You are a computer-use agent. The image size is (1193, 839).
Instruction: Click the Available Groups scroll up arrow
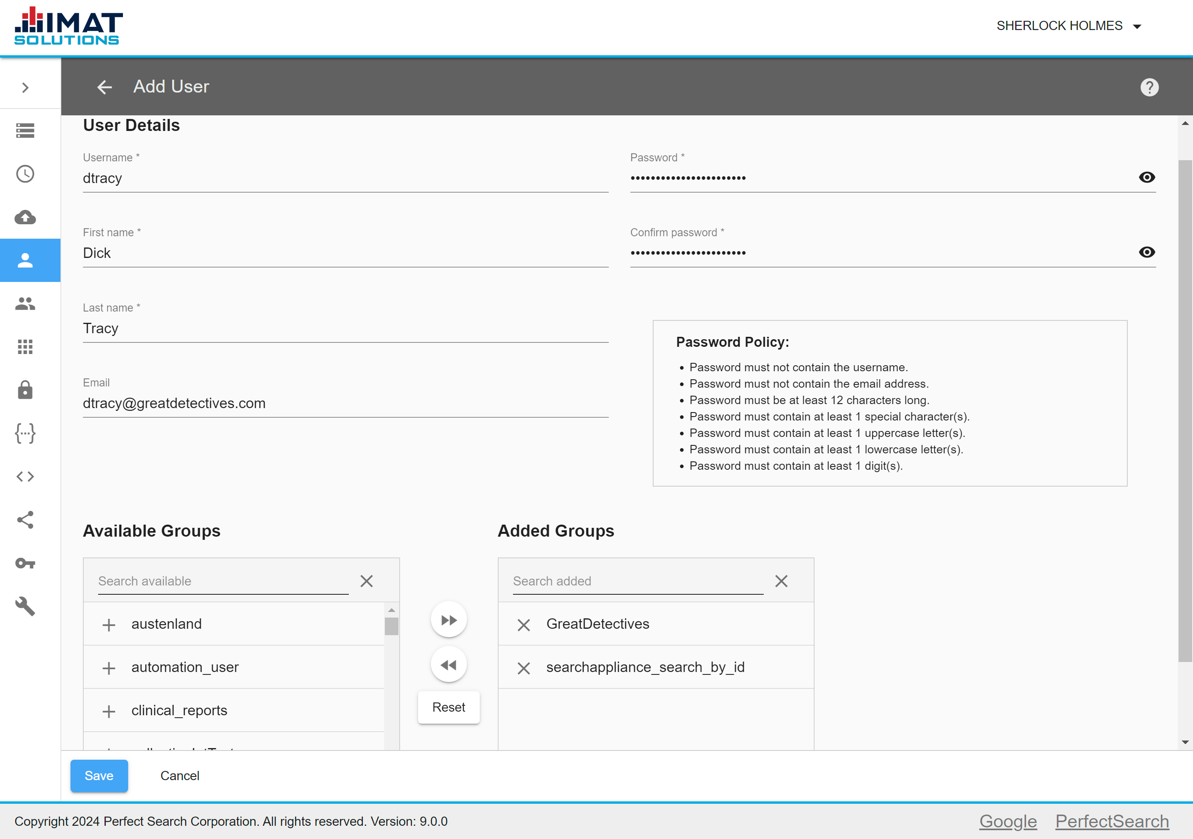392,610
